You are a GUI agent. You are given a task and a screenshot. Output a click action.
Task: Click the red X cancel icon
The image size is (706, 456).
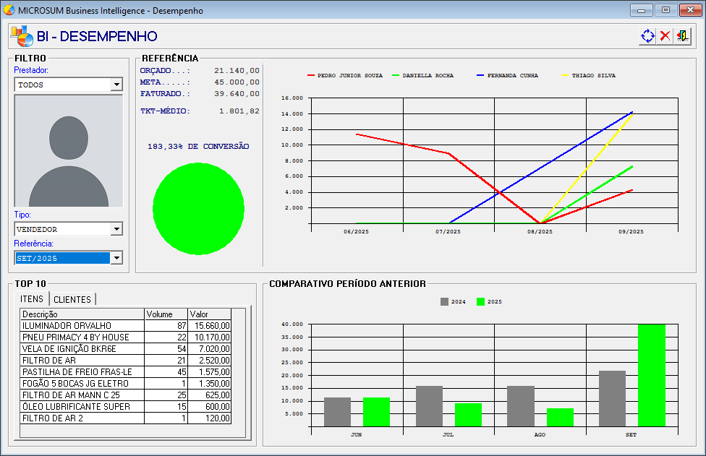(665, 36)
